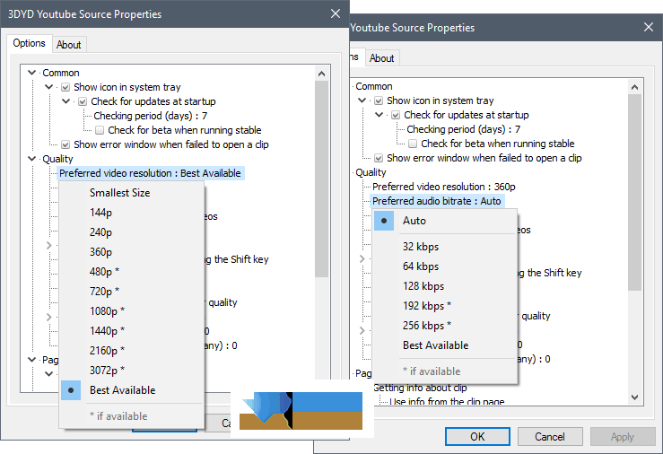
Task: Select Quality heading in right window
Action: (371, 172)
